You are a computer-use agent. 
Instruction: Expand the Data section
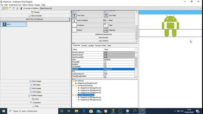coord(35,106)
